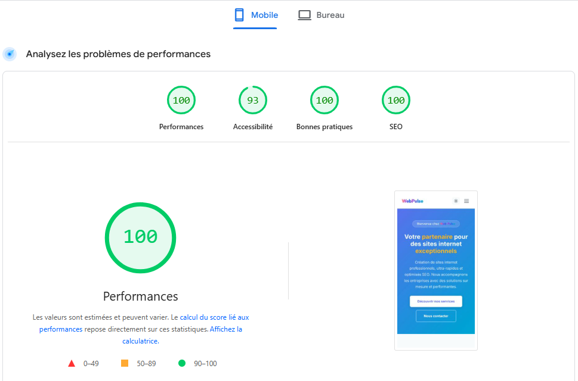Viewport: 578px width, 381px height.
Task: Click the '0–49' legend range text
Action: (x=91, y=363)
